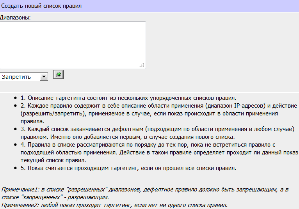
Task: Click the text area resize grip
Action: [142, 65]
